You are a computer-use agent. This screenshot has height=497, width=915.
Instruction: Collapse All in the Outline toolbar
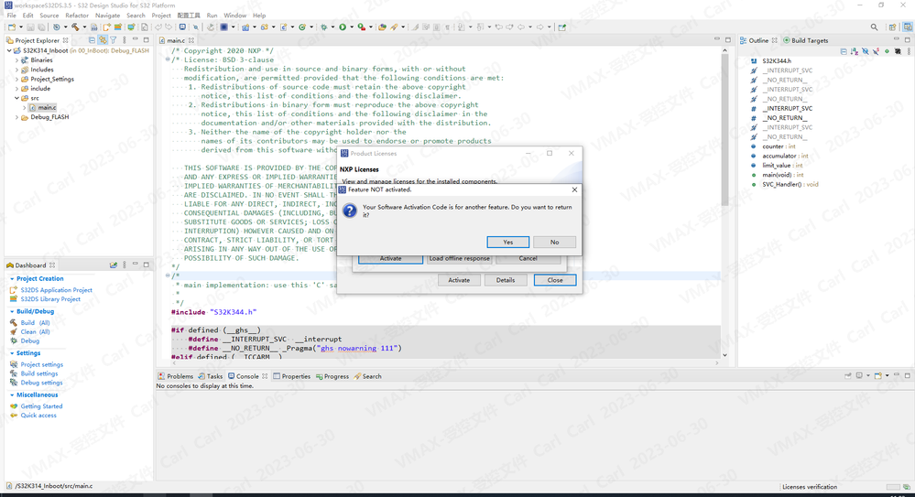tap(844, 51)
